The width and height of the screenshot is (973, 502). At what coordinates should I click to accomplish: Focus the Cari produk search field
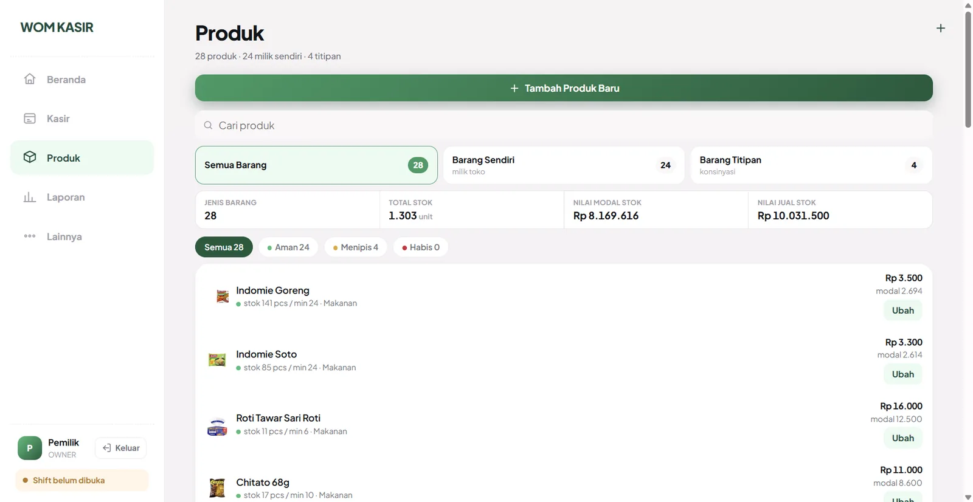pos(564,125)
